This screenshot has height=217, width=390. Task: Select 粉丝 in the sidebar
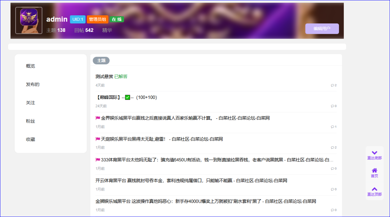tap(31, 121)
